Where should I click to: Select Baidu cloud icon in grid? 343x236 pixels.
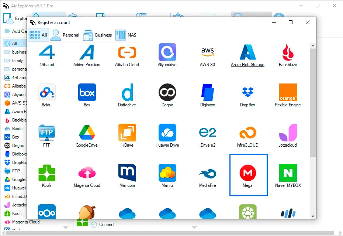[x=46, y=92]
